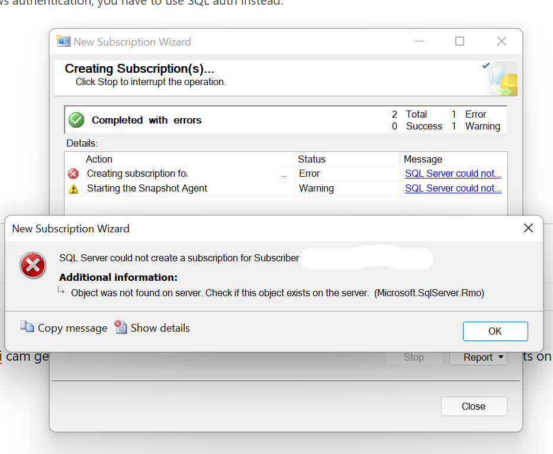Close the wizard using the Close button
553x454 pixels.
pos(474,406)
